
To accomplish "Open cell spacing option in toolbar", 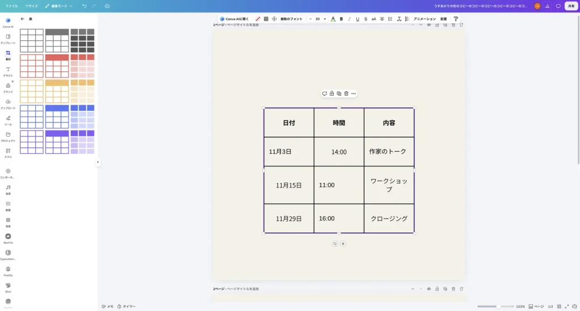I will [274, 19].
